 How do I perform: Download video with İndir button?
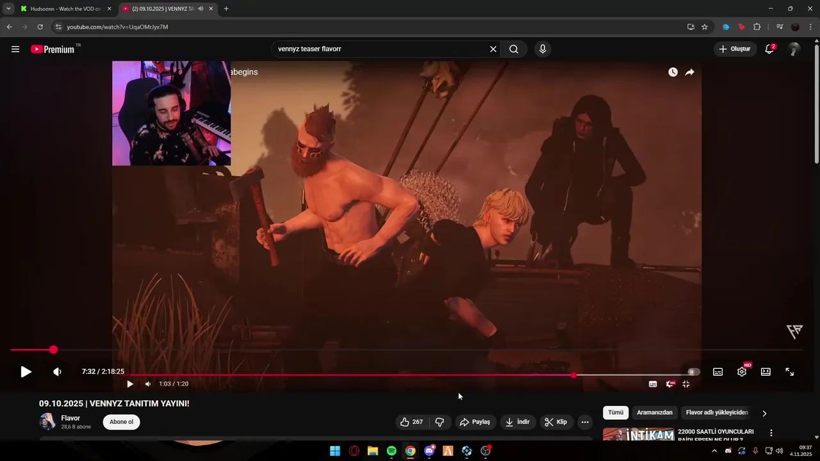tap(517, 422)
